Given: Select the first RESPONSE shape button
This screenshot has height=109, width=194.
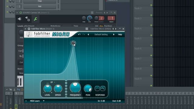Looking at the screenshot, I should 97,88.
